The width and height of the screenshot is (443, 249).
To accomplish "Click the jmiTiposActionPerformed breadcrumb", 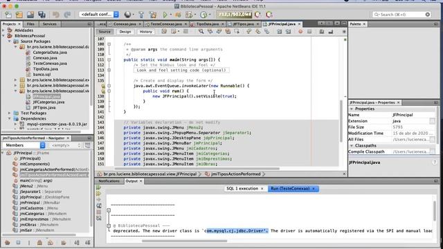I will coord(235,174).
